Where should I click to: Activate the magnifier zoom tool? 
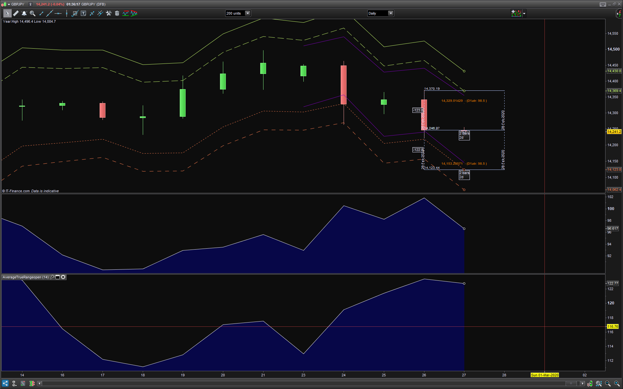tap(32, 13)
